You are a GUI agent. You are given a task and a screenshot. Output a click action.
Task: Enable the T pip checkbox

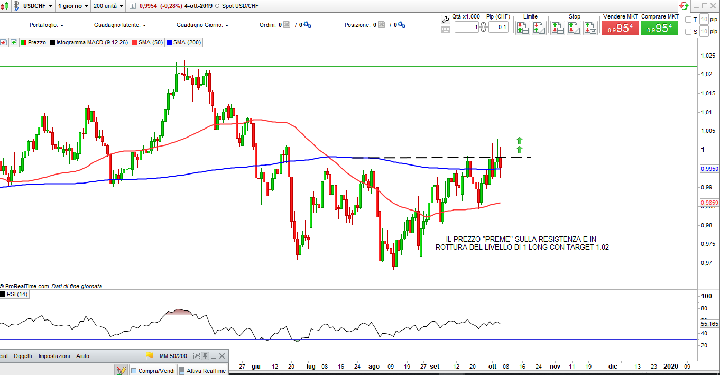(688, 20)
